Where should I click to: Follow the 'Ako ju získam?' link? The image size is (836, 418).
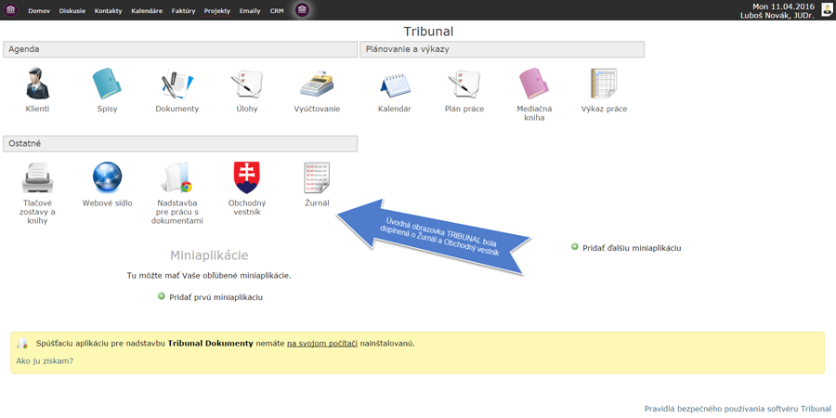45,361
